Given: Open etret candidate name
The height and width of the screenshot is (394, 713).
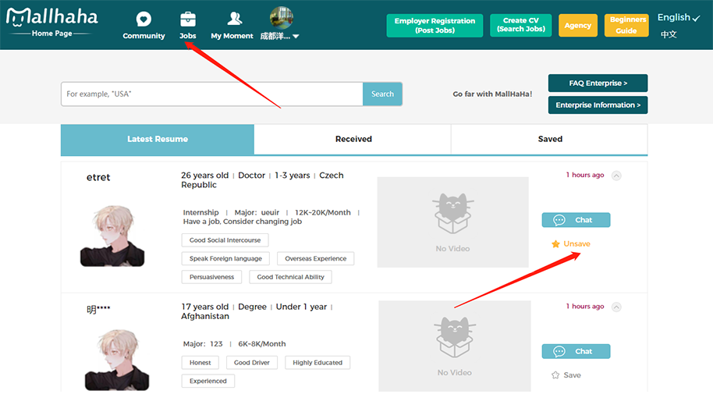Looking at the screenshot, I should [98, 177].
